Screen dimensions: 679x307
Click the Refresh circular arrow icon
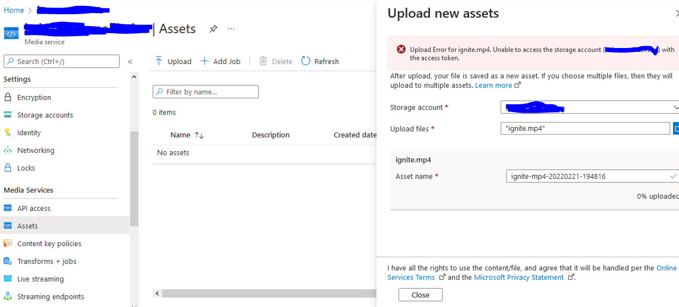306,61
